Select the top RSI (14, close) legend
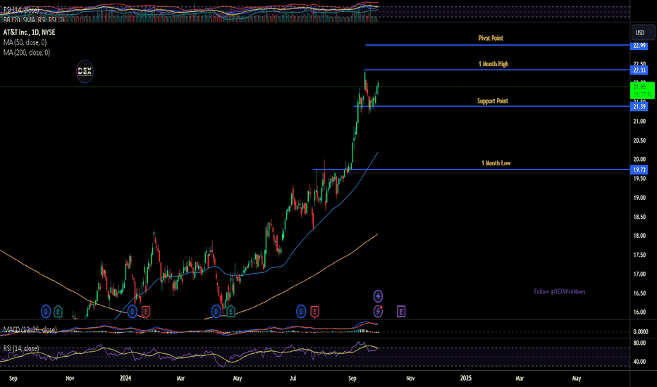The height and width of the screenshot is (387, 657). (21, 10)
